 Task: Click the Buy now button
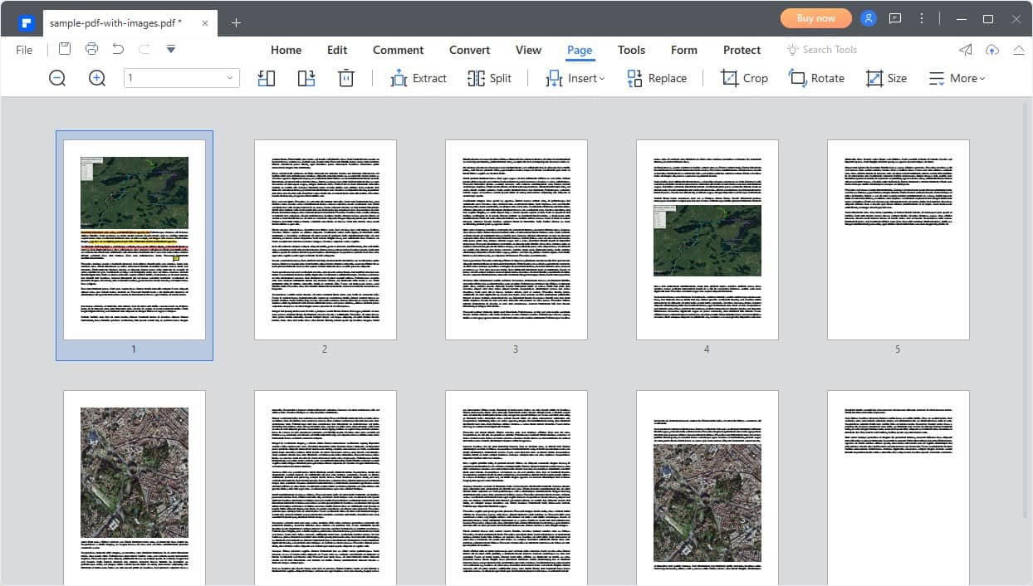coord(815,17)
